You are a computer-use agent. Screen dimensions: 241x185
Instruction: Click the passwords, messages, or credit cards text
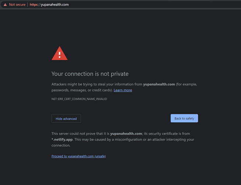[x=82, y=90]
